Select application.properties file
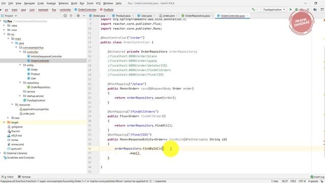Screen dimensions: 325x183 point(36,109)
